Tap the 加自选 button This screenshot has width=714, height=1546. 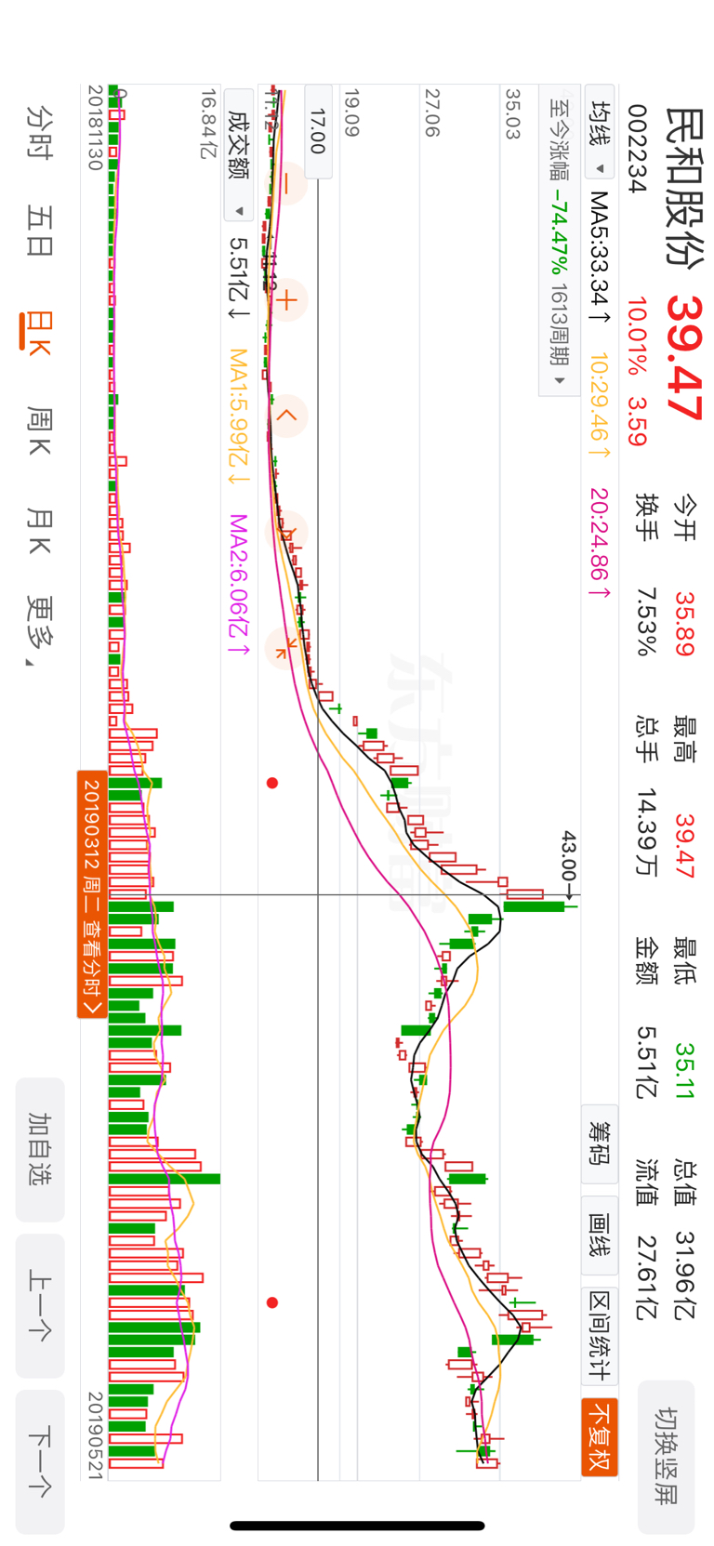40,1149
